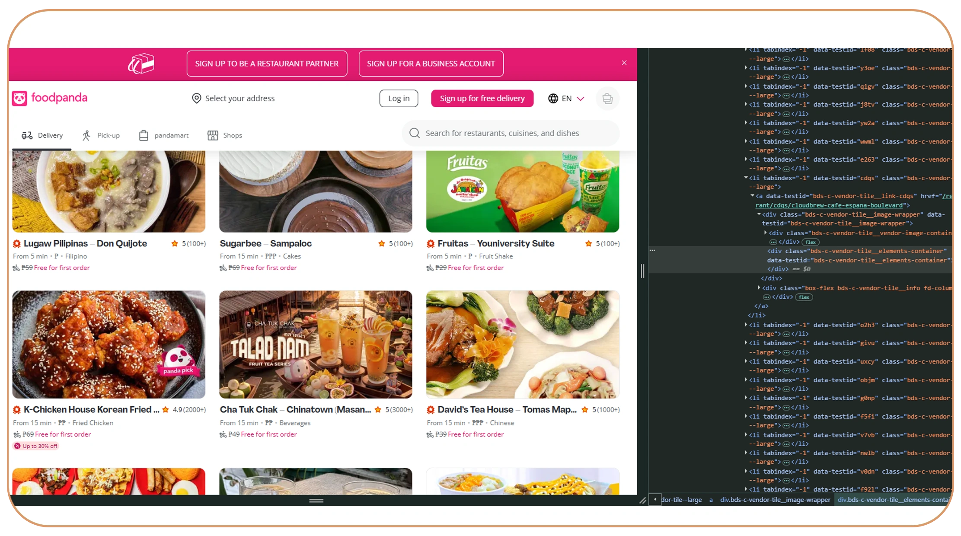The height and width of the screenshot is (536, 961).
Task: Close the pink sign-up banner
Action: tap(624, 63)
